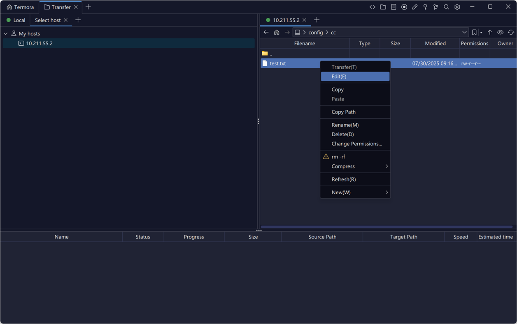The height and width of the screenshot is (324, 517).
Task: Choose Copy from context menu
Action: click(355, 89)
